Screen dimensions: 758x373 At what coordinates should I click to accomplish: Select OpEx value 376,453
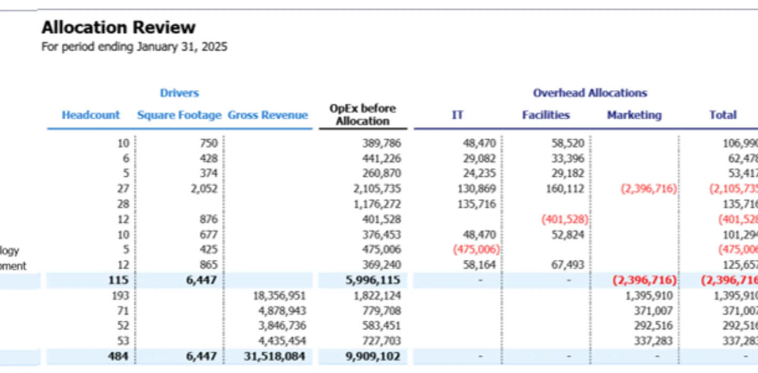coord(381,234)
